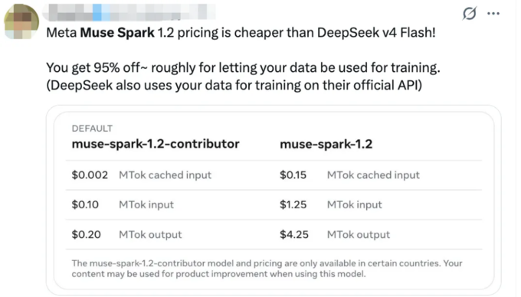Open the three-dot more options menu
This screenshot has height=297, width=521.
click(493, 14)
